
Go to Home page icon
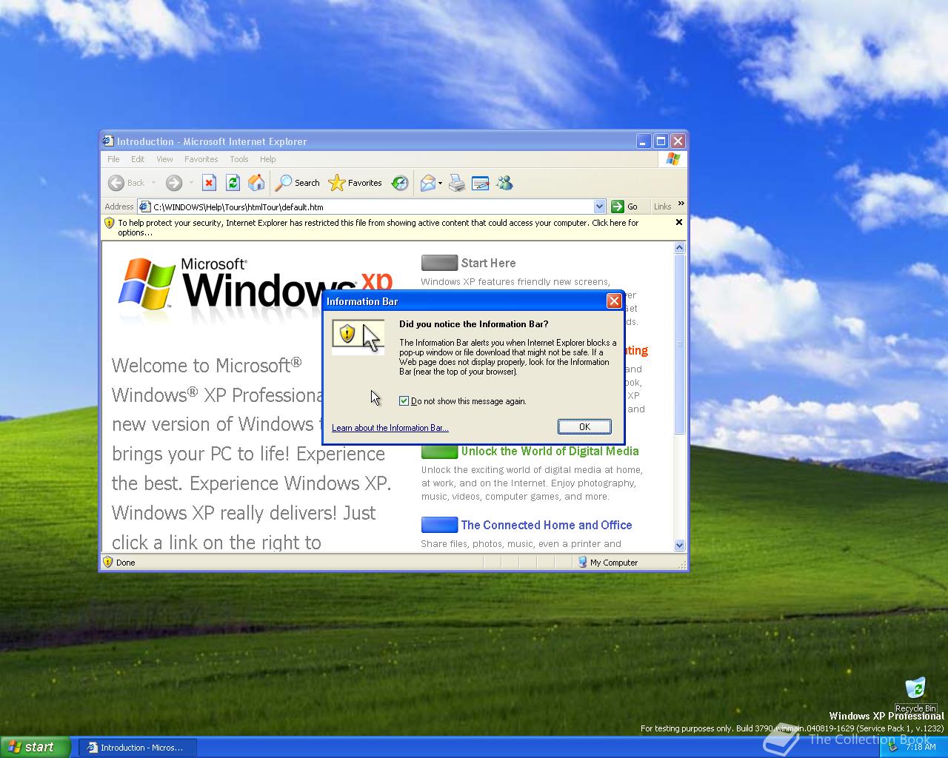click(256, 183)
